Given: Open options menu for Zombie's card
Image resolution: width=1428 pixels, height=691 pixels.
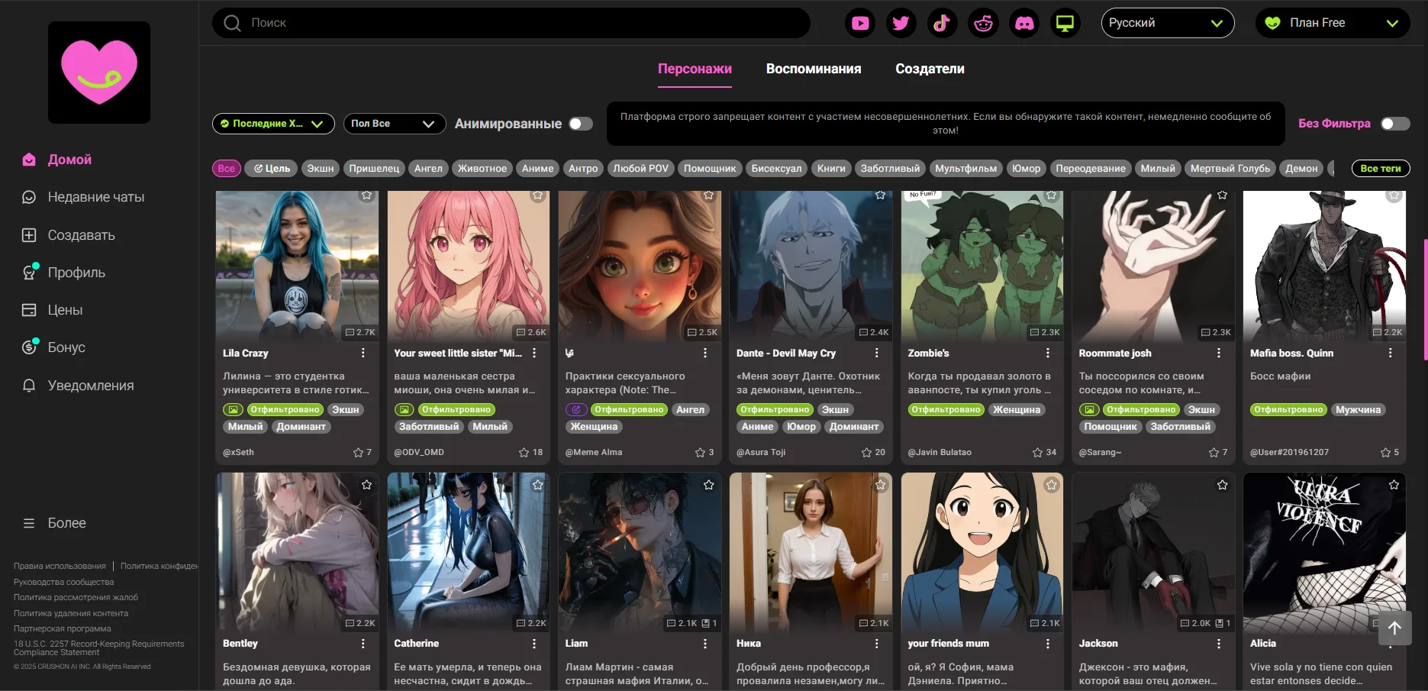Looking at the screenshot, I should coord(1048,353).
